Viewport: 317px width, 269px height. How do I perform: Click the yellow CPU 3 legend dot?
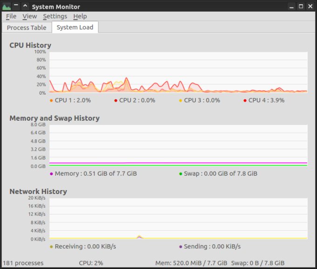tap(180, 100)
